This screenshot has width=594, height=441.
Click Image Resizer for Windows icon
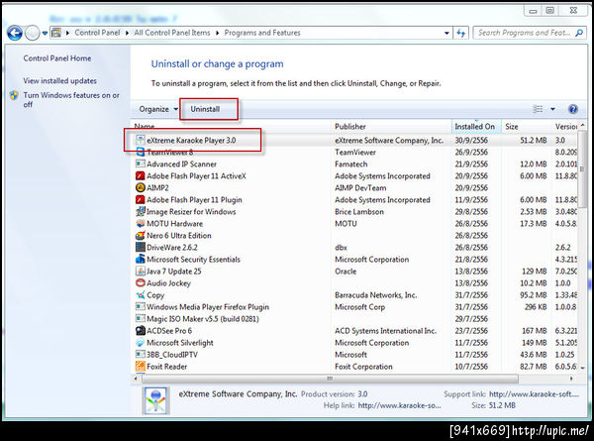pos(141,212)
